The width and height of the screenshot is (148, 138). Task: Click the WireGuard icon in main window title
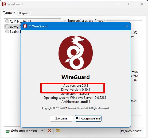[x=4, y=4]
